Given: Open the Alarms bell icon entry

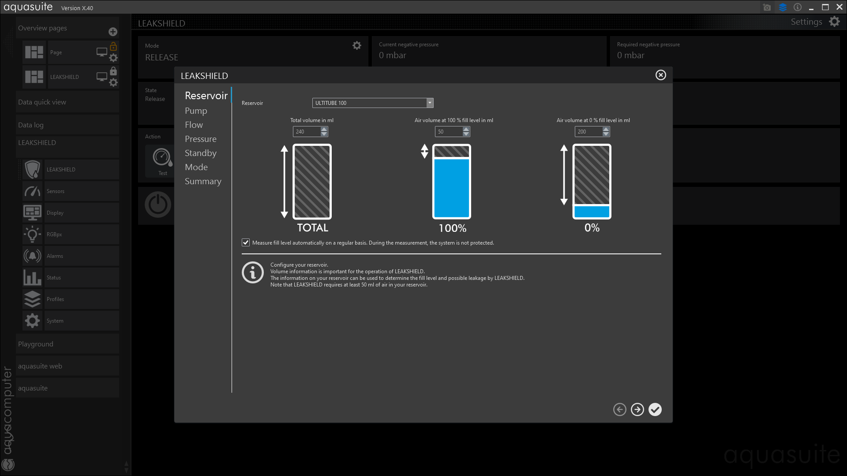Looking at the screenshot, I should [x=32, y=256].
